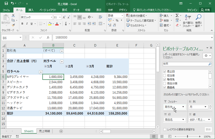The image size is (215, 139).
Task: Click the Format Painter brush icon
Action: pos(13,25)
